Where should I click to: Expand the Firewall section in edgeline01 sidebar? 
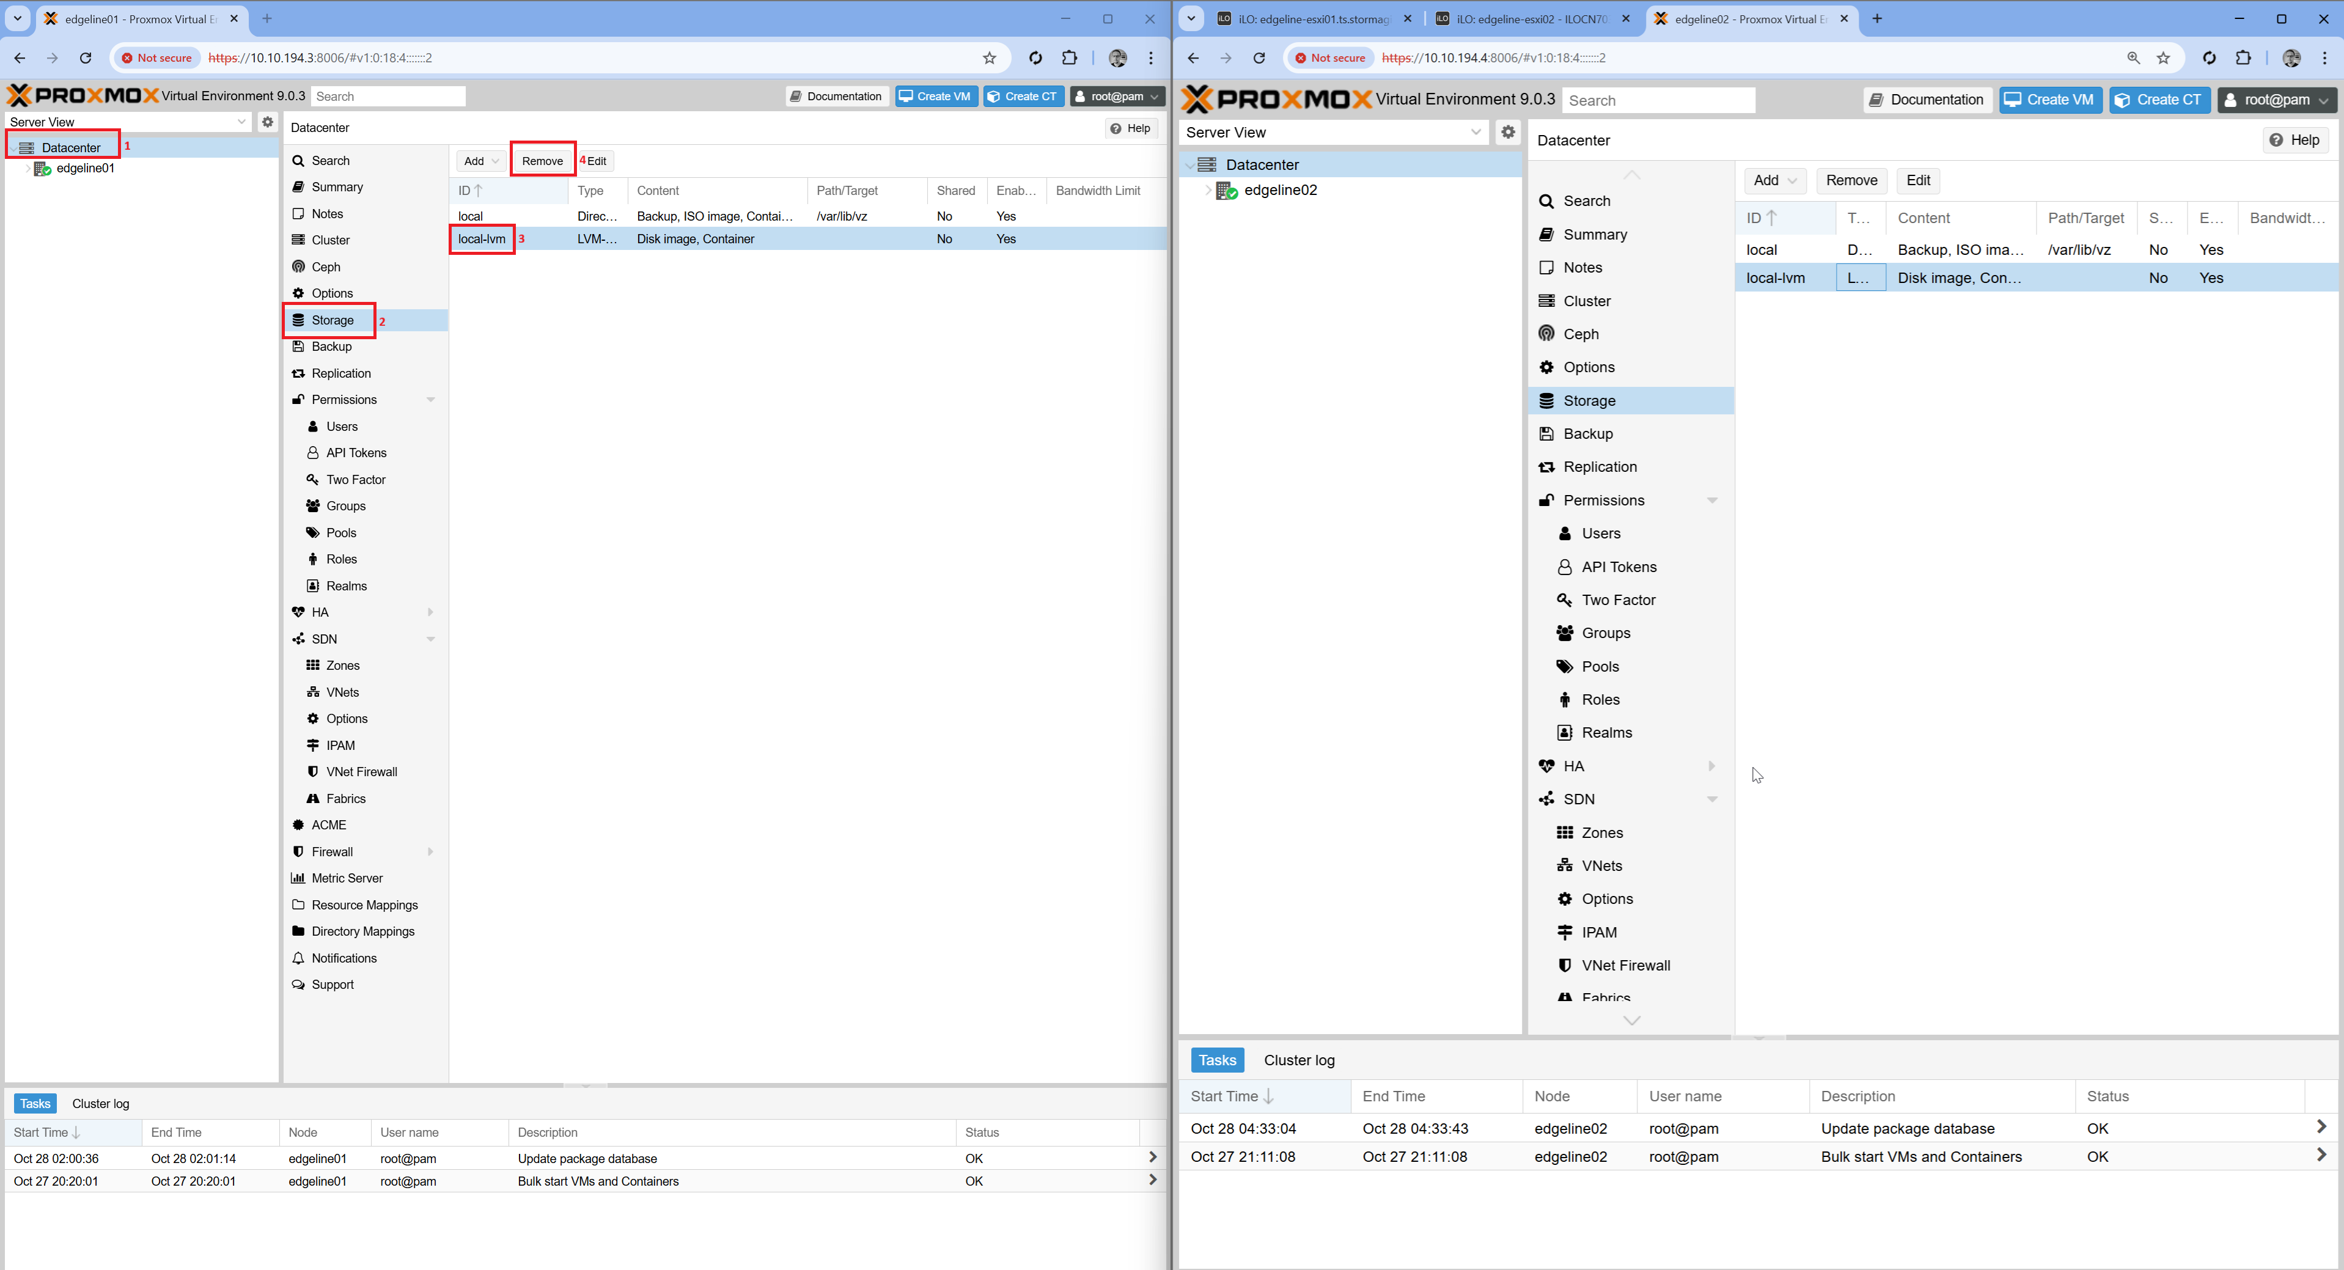click(x=430, y=851)
